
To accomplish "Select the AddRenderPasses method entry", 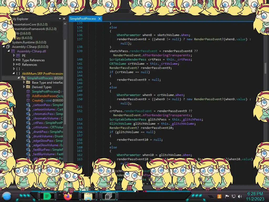I will (x=48, y=96).
